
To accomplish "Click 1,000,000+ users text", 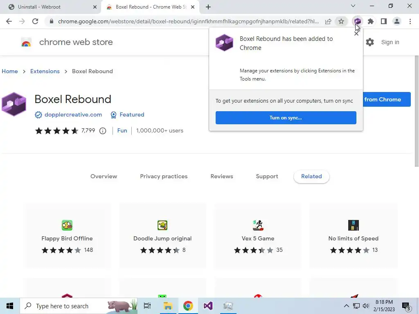I will point(160,130).
